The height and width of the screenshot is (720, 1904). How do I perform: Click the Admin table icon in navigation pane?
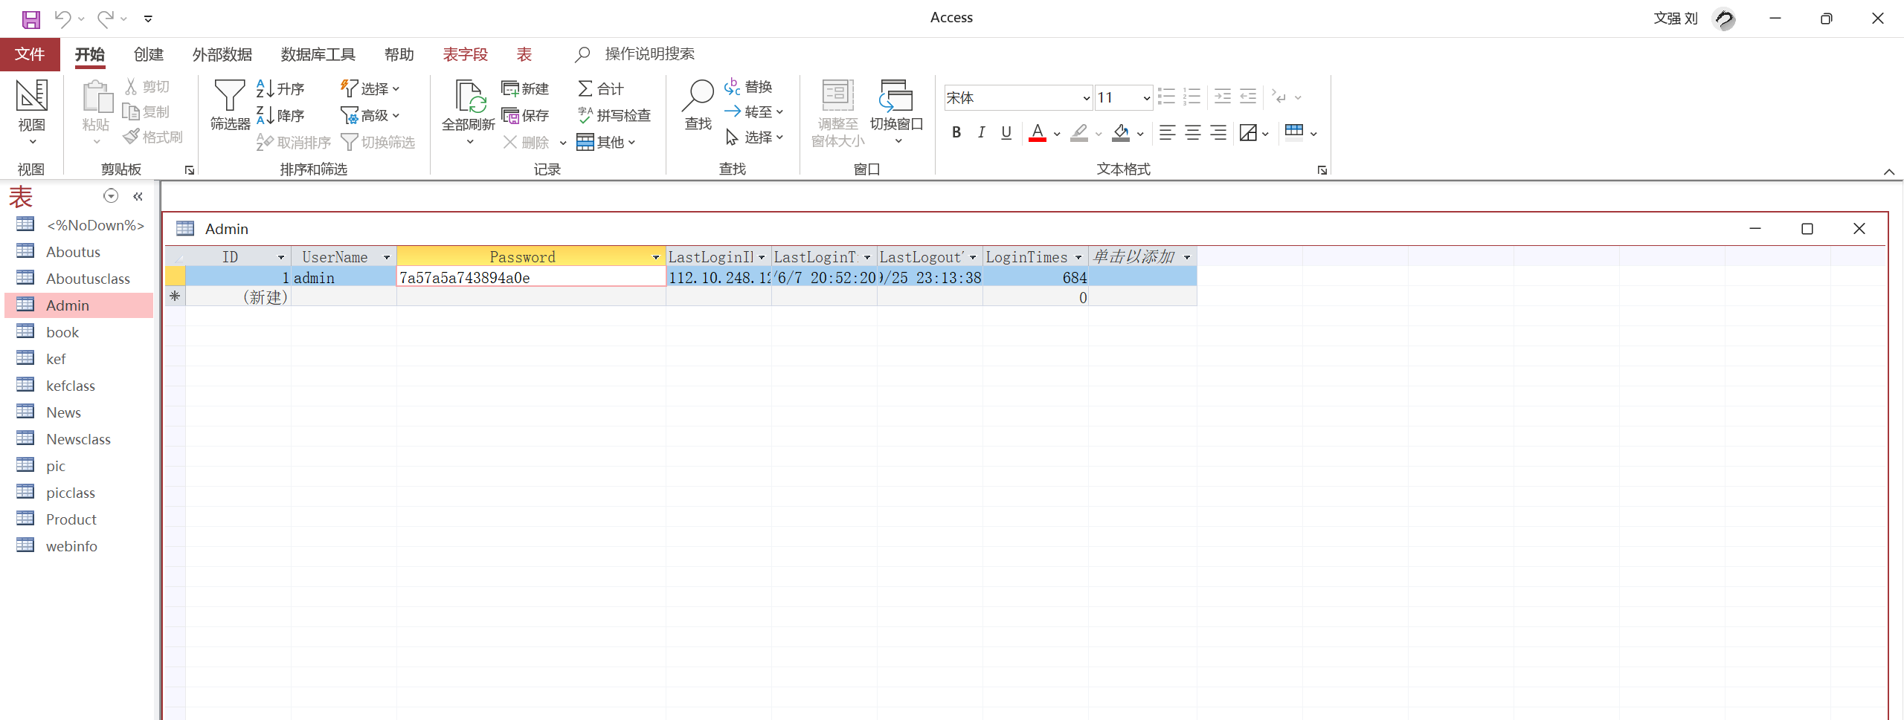tap(25, 305)
